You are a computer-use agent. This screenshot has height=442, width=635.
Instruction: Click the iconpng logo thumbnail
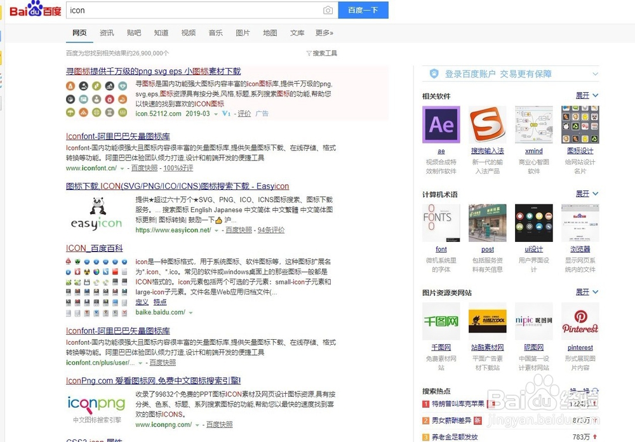tap(97, 408)
